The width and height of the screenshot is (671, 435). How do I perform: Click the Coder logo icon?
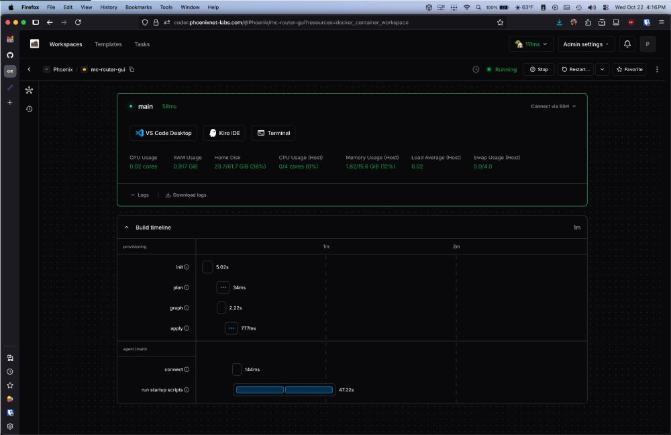(34, 44)
